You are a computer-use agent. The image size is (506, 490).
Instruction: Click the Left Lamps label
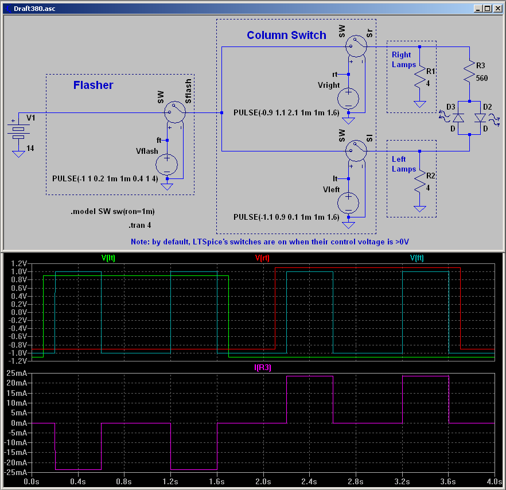click(x=404, y=164)
